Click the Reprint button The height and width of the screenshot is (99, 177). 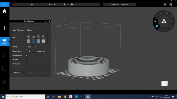point(44,73)
